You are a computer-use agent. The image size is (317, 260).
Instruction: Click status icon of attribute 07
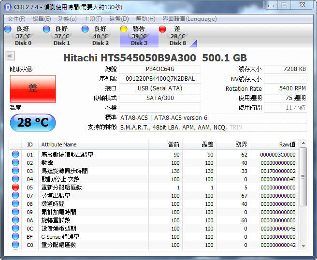pos(15,196)
